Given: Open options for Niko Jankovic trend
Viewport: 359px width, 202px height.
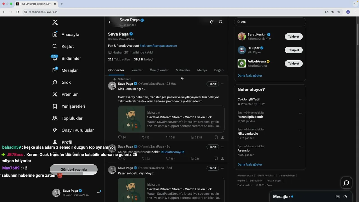Looking at the screenshot, I should click(301, 130).
